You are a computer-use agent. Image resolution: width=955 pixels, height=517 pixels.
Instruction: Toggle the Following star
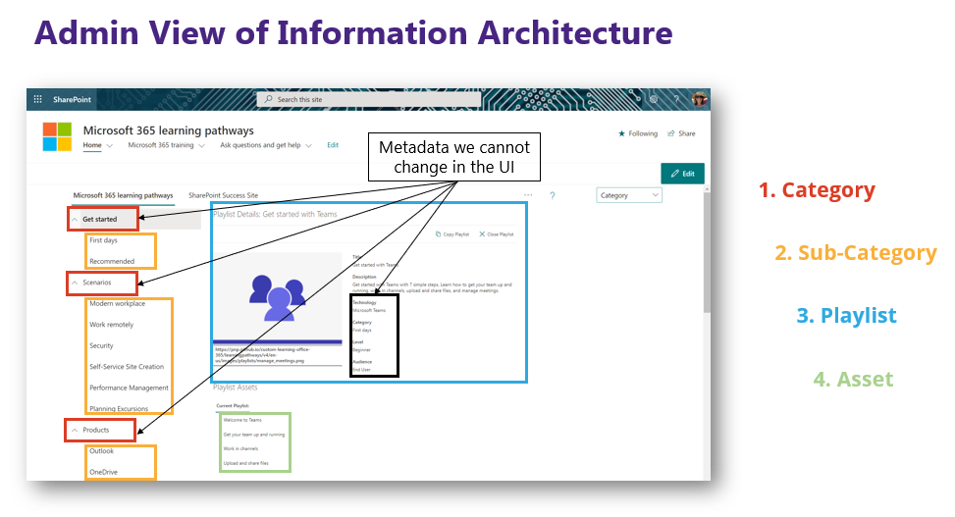(621, 133)
